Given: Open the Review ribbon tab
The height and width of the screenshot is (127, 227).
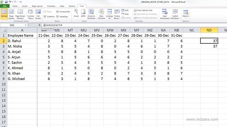Looking at the screenshot, I should [x=72, y=6].
